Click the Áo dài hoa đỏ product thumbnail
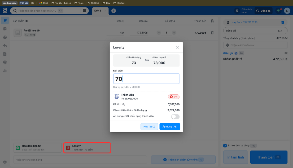The height and width of the screenshot is (168, 293). [18, 33]
